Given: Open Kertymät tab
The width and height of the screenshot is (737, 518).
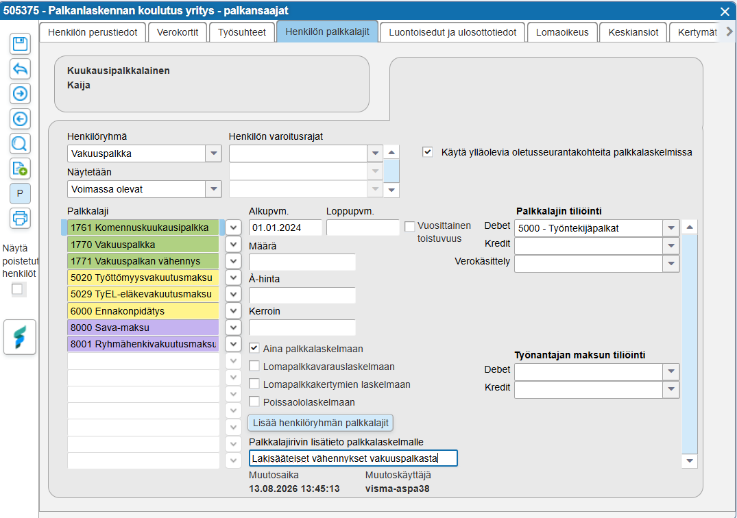Looking at the screenshot, I should coord(697,32).
